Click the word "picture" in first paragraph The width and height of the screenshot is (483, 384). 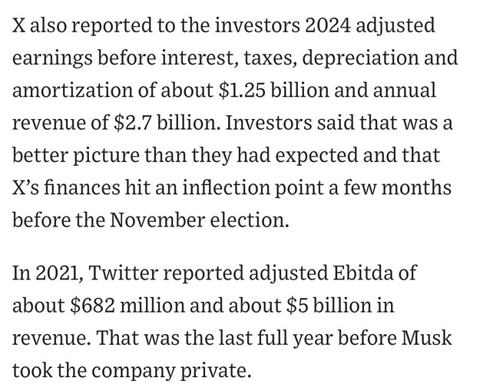(106, 156)
